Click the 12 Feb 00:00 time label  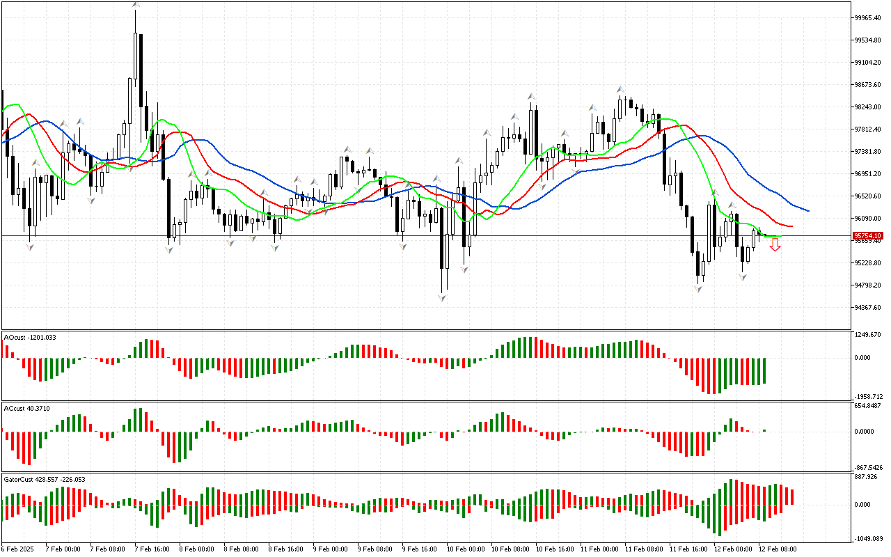(733, 549)
